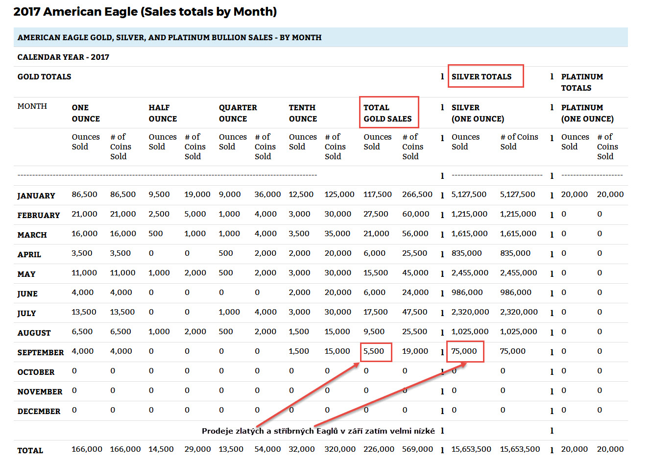Screen dimensions: 651x465
Task: Click the page title '2017 American Eagle (Sales totals by Month)'
Action: (x=145, y=12)
